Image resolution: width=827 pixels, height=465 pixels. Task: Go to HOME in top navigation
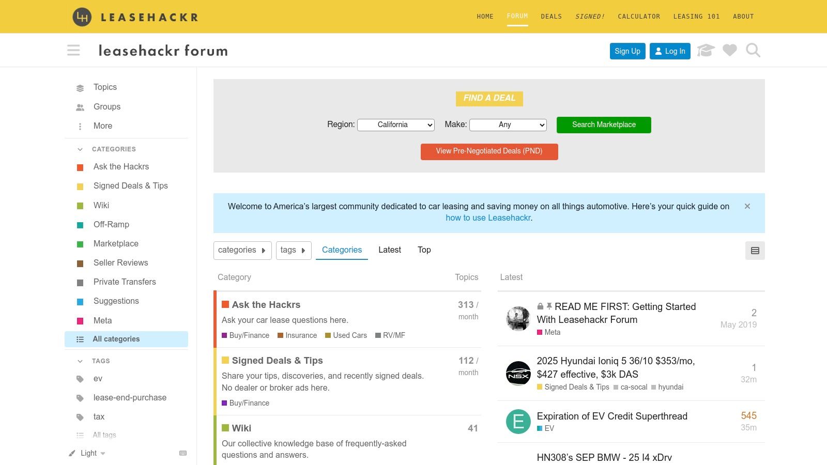pyautogui.click(x=485, y=17)
